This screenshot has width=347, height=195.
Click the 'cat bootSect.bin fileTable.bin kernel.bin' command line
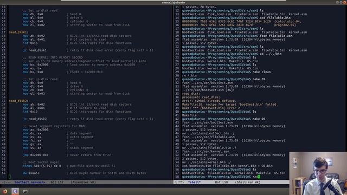[227, 166]
